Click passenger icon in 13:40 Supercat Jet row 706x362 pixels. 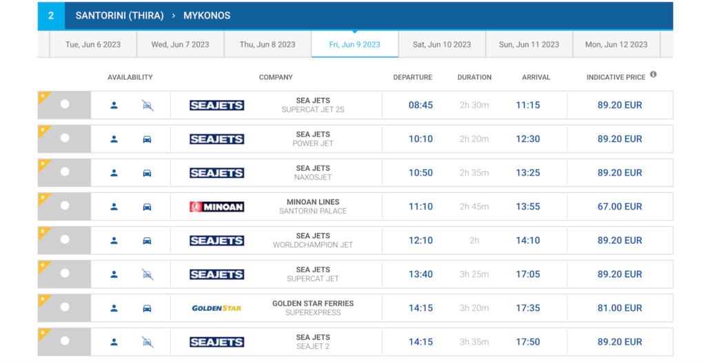[114, 274]
